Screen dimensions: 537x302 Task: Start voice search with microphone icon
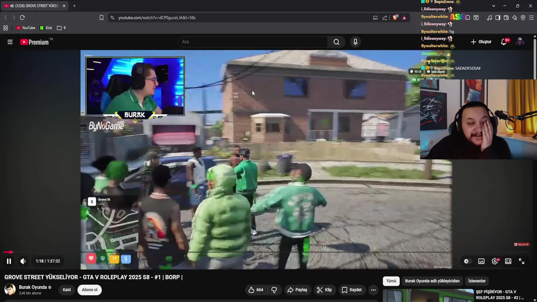pyautogui.click(x=355, y=42)
